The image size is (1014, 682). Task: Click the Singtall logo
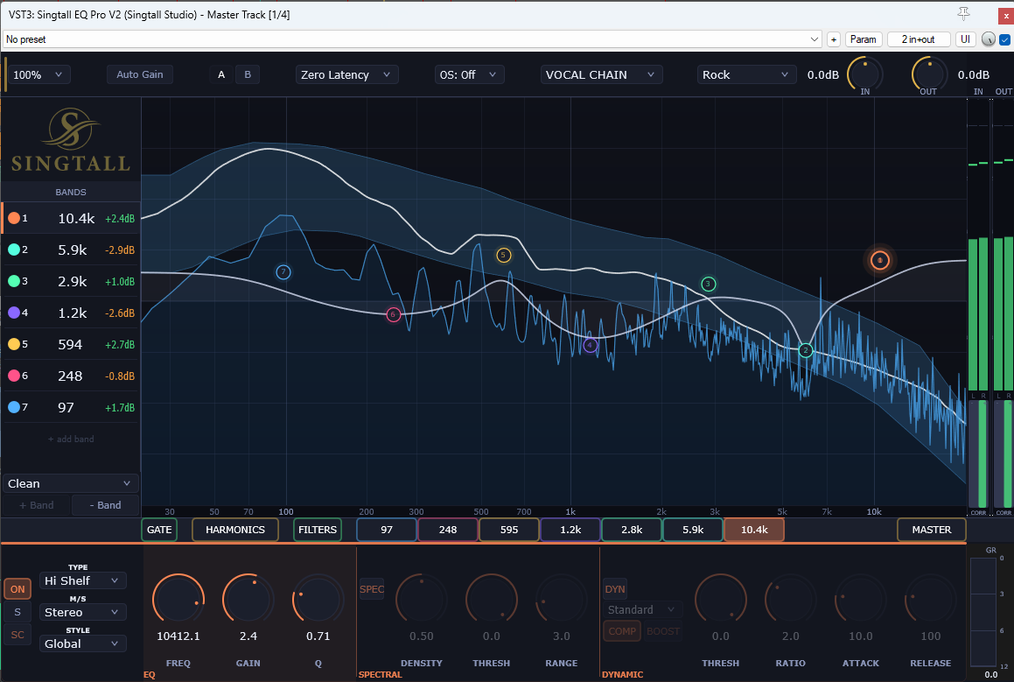tap(71, 140)
